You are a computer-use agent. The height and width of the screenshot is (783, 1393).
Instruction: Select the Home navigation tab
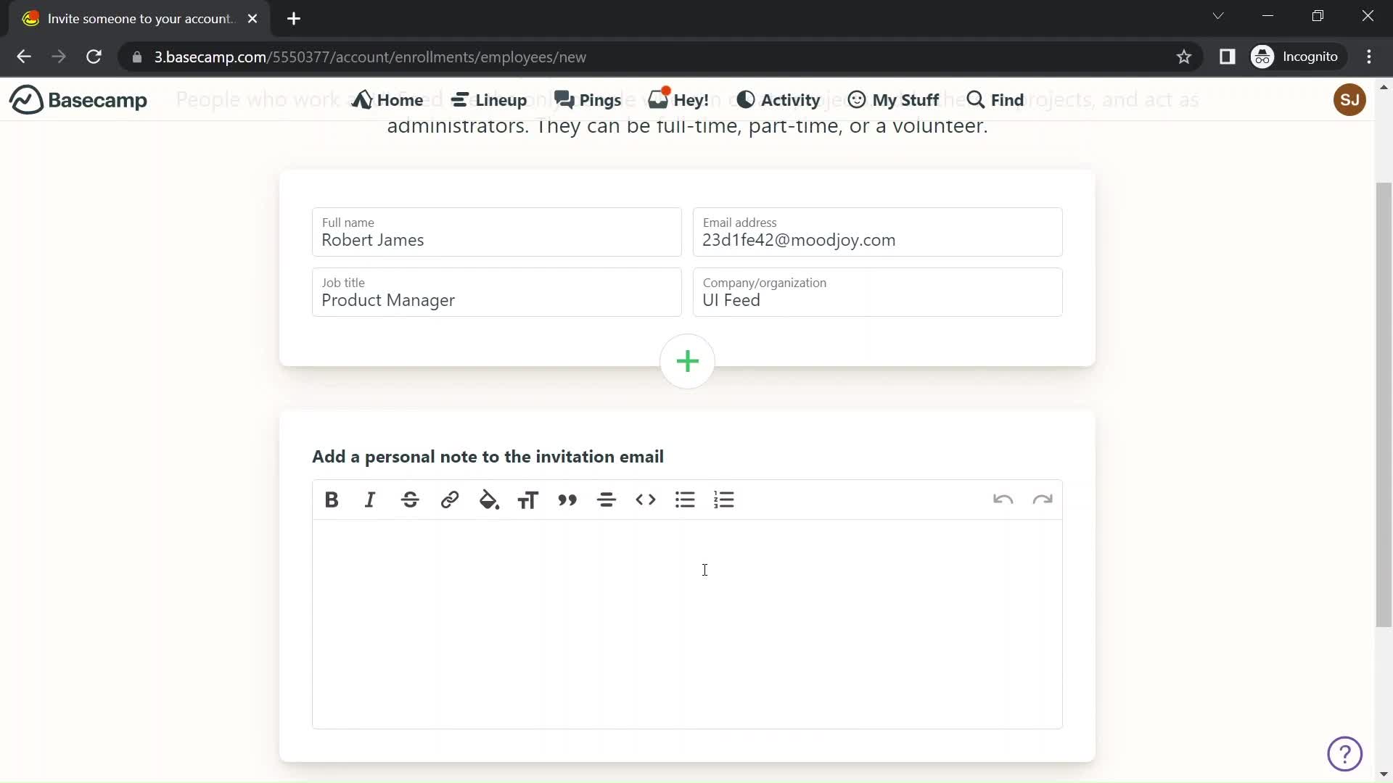pyautogui.click(x=390, y=99)
